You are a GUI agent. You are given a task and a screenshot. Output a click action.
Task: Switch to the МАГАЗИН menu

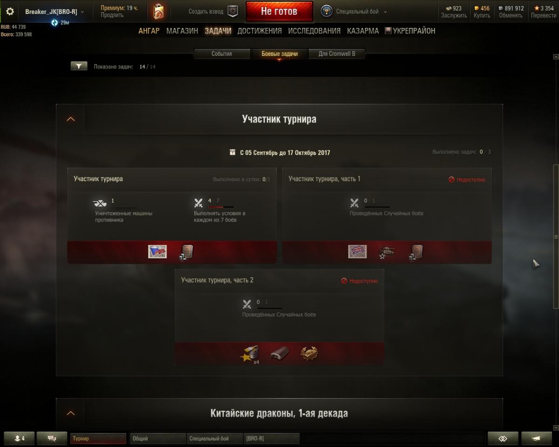[x=182, y=31]
